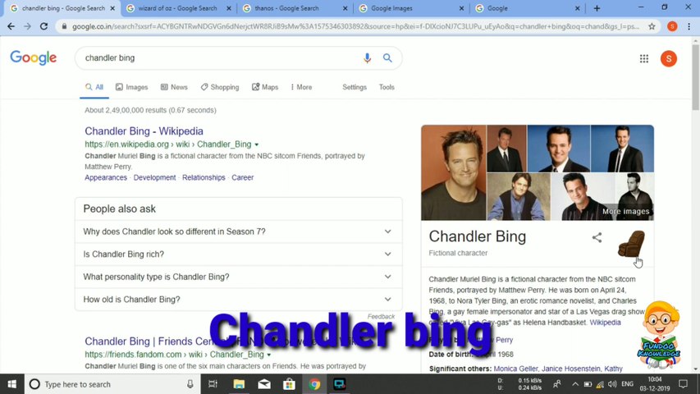Image resolution: width=700 pixels, height=394 pixels.
Task: Open the Google account avatar S
Action: 668,58
